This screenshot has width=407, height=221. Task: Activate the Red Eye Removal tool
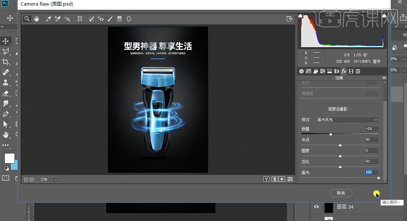pyautogui.click(x=100, y=19)
